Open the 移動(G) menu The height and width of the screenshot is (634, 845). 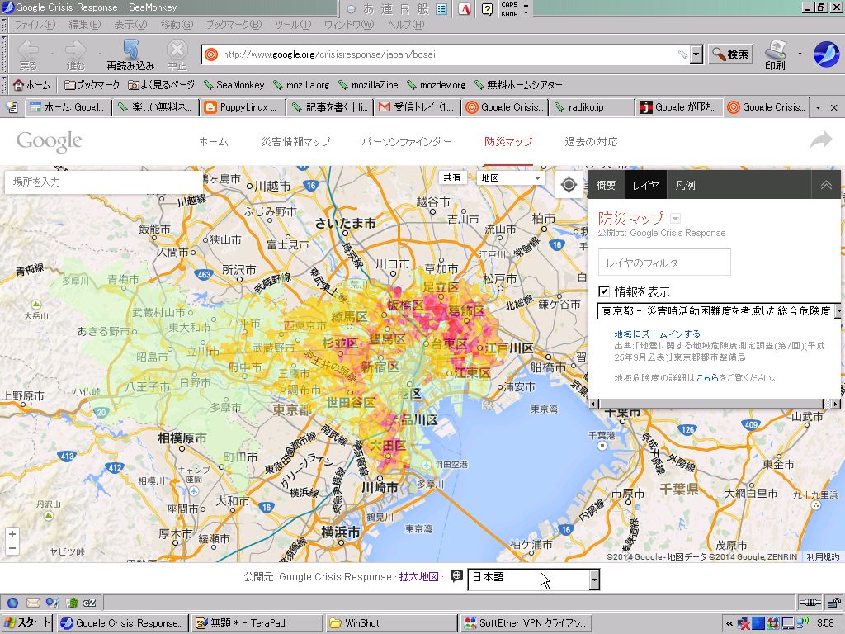tap(177, 25)
